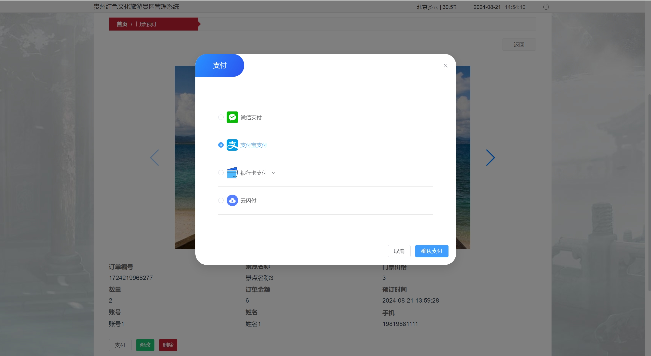
Task: Close the 支付 dialog with X icon
Action: tap(445, 66)
